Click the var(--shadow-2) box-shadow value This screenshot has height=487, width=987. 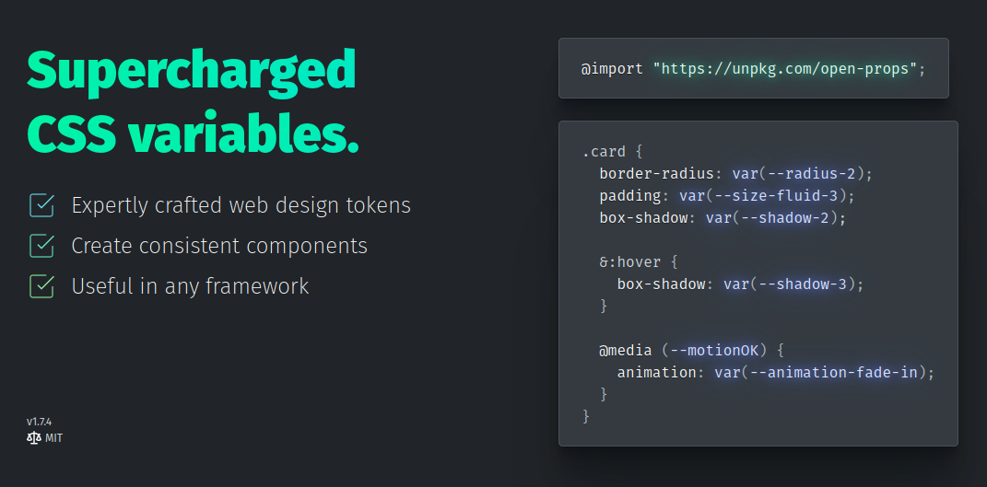click(775, 218)
